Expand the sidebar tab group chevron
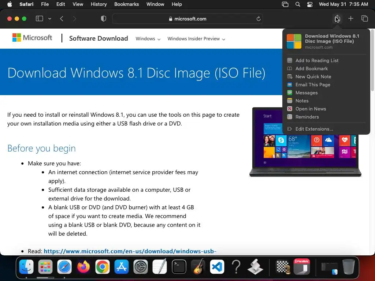 pyautogui.click(x=50, y=19)
